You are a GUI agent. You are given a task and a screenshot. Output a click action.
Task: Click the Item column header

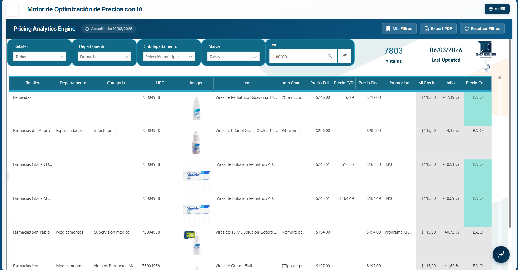246,83
